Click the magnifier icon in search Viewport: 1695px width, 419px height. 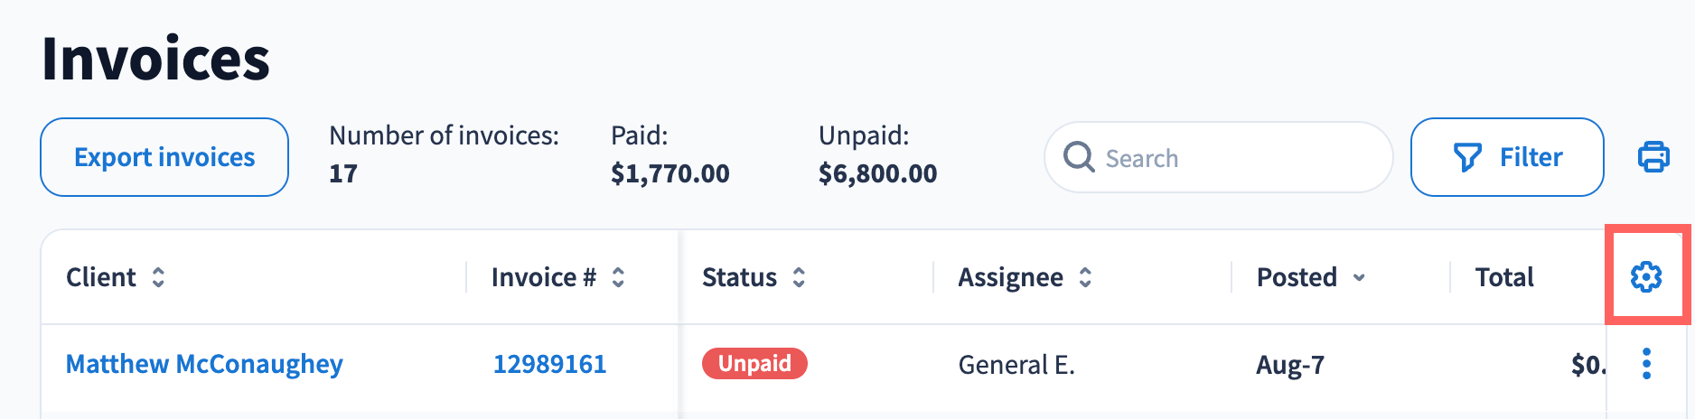coord(1079,157)
